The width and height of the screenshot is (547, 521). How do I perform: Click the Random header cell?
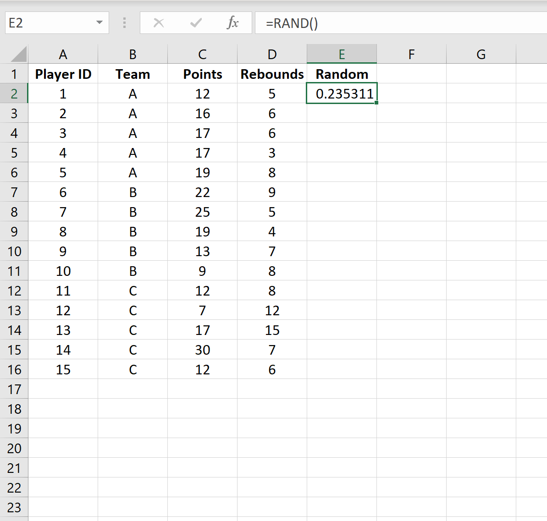pos(342,74)
